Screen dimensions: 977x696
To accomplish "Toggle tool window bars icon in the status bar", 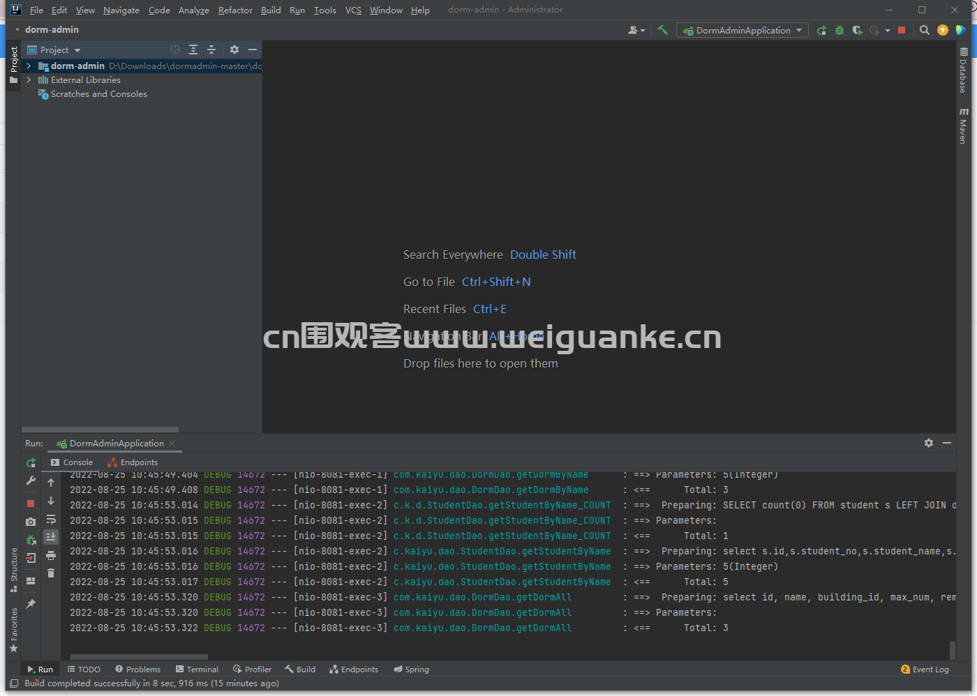I will [x=14, y=683].
